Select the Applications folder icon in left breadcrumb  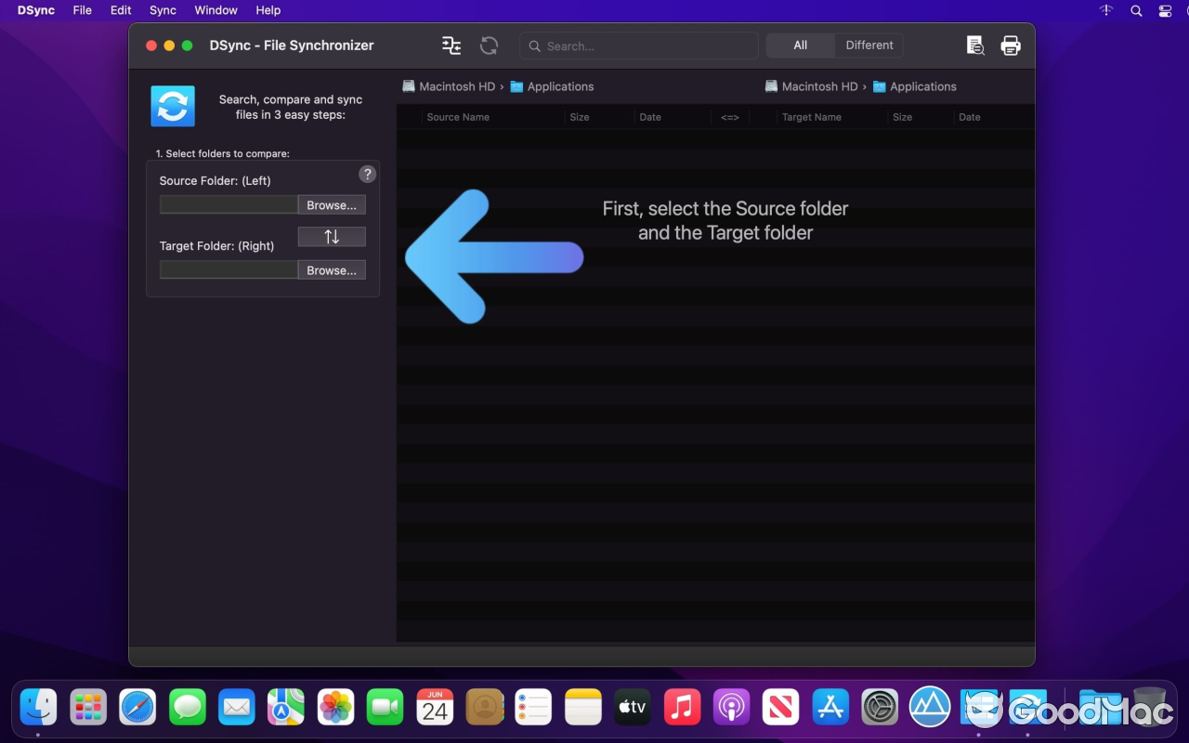pyautogui.click(x=516, y=85)
